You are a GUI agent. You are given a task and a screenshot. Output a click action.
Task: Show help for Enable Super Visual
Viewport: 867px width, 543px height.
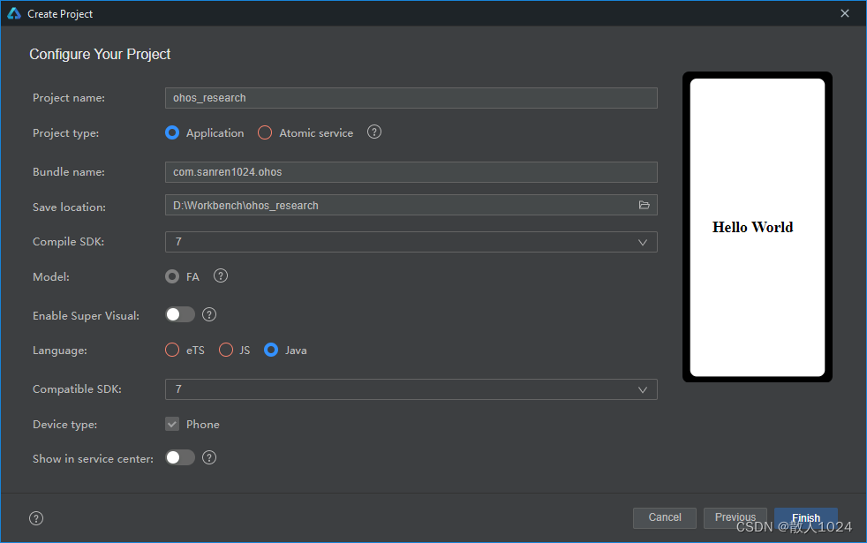pyautogui.click(x=209, y=314)
